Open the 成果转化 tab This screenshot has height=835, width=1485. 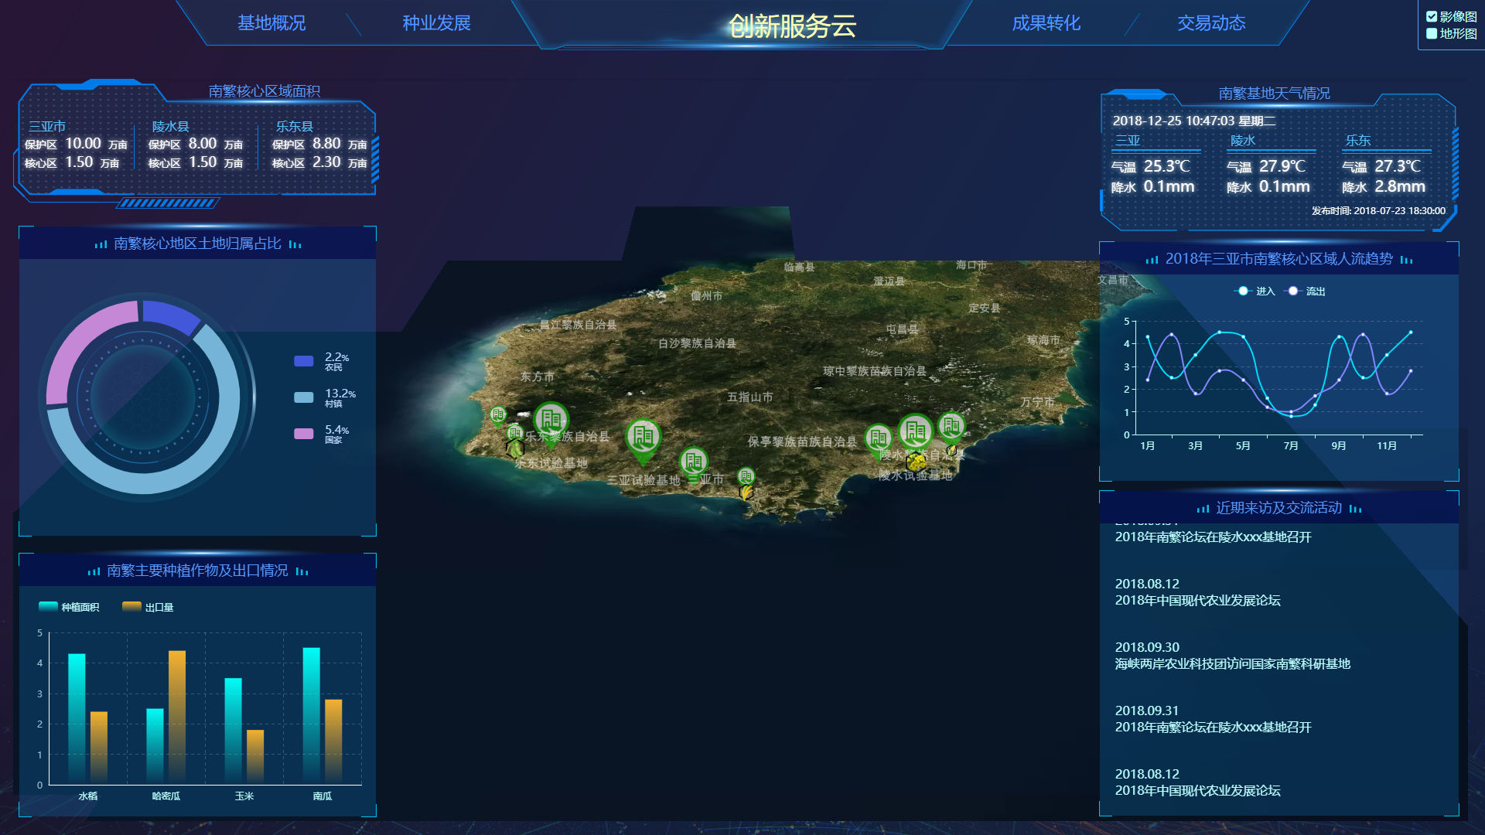click(1046, 23)
